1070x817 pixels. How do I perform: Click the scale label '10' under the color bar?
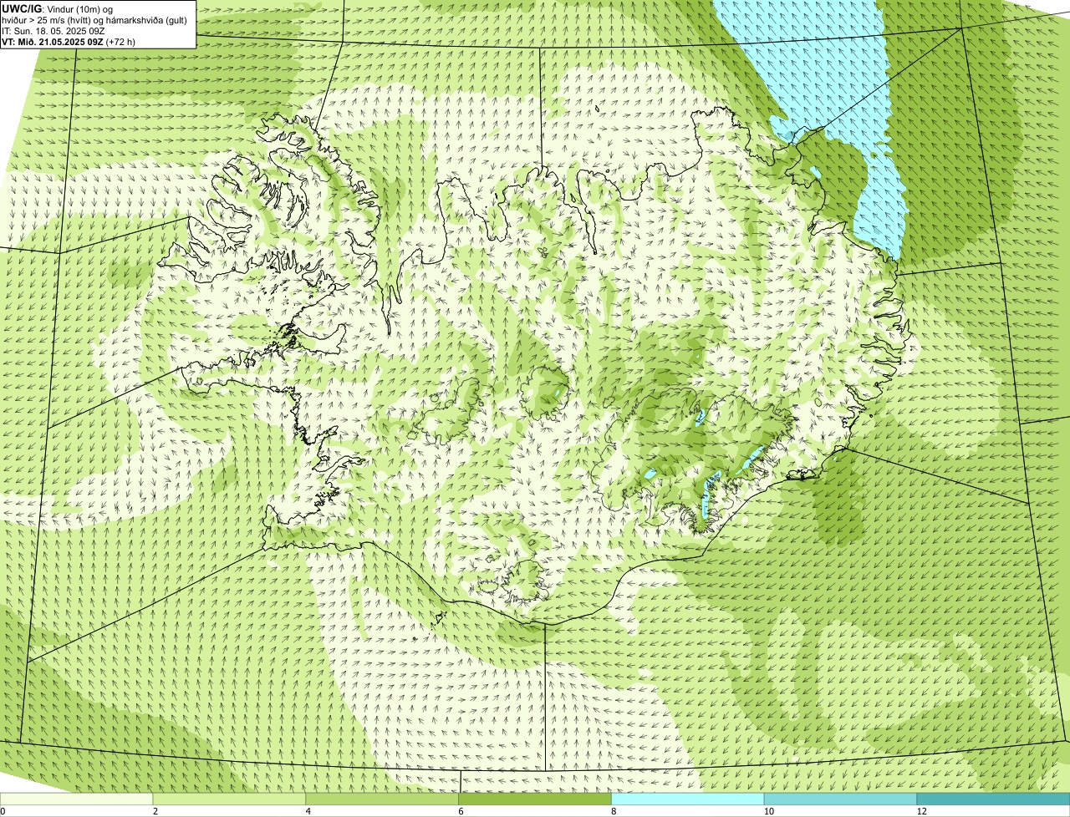pyautogui.click(x=767, y=811)
